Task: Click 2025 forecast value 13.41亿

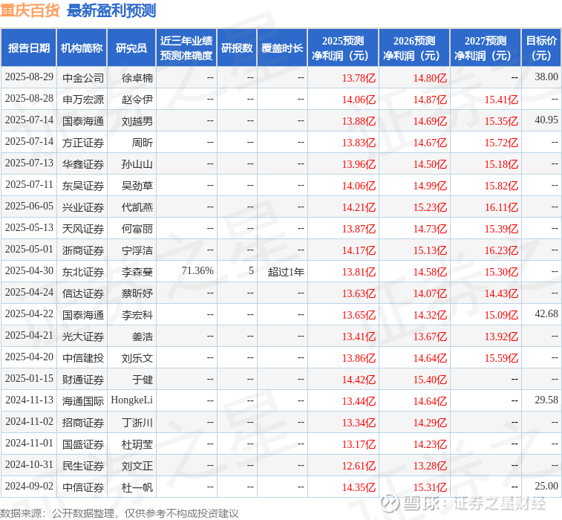Action: [x=359, y=337]
